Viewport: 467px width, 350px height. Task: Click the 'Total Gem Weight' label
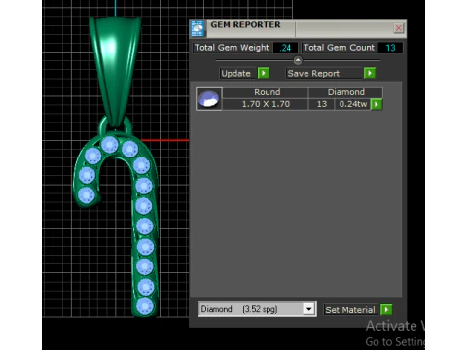[232, 48]
